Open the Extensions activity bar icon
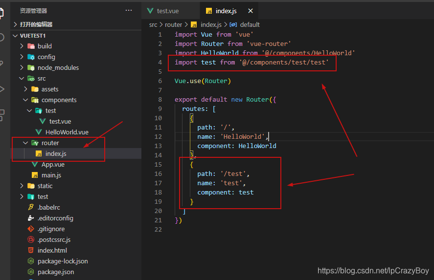434x280 pixels. [2, 115]
